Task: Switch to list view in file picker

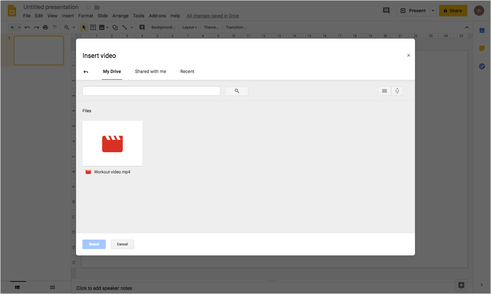Action: click(x=384, y=91)
